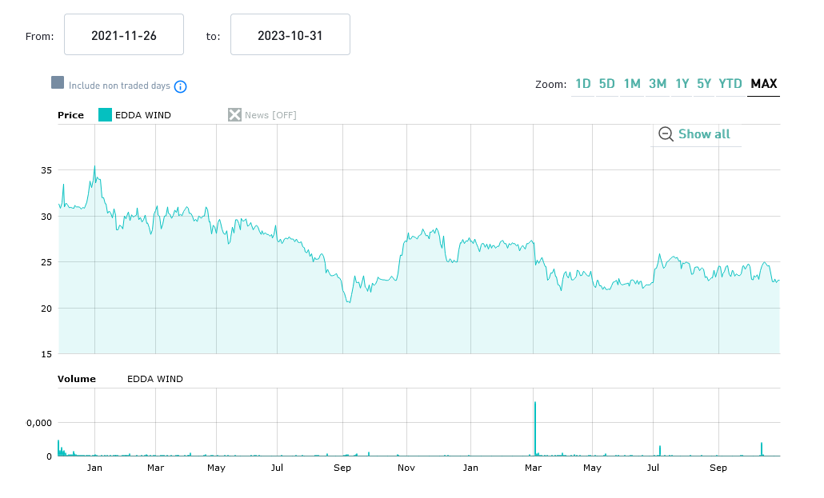Select the 5D zoom range
Screen dimensions: 824x498
click(x=607, y=84)
